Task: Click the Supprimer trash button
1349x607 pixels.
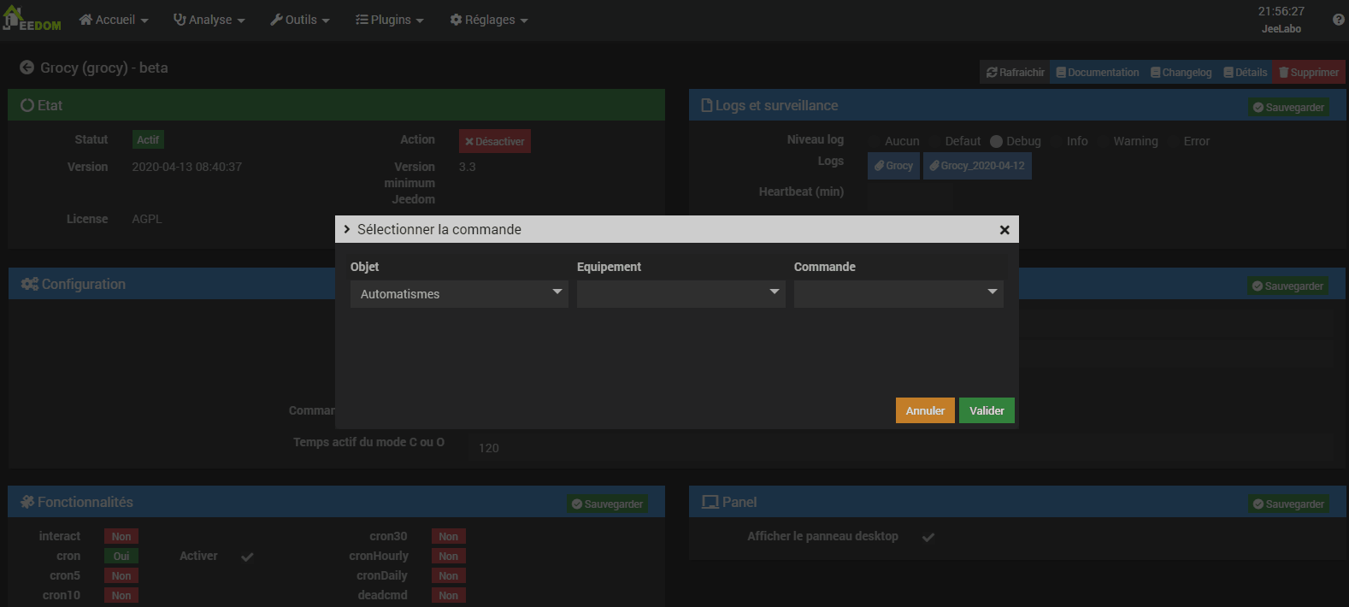Action: [1308, 73]
